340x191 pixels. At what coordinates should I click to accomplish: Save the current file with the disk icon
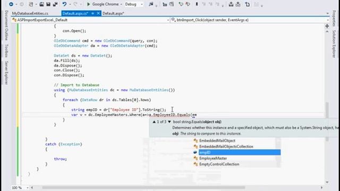point(48,4)
